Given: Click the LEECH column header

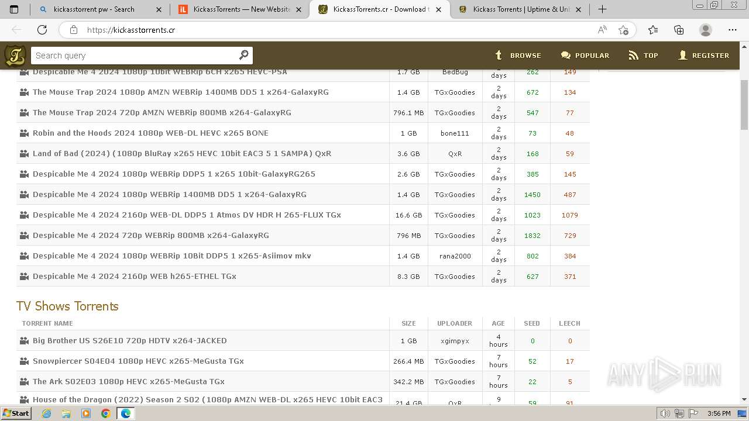Looking at the screenshot, I should click(569, 323).
